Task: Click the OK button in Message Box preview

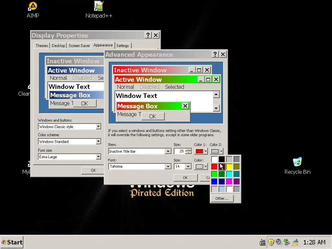Action: 153,116
